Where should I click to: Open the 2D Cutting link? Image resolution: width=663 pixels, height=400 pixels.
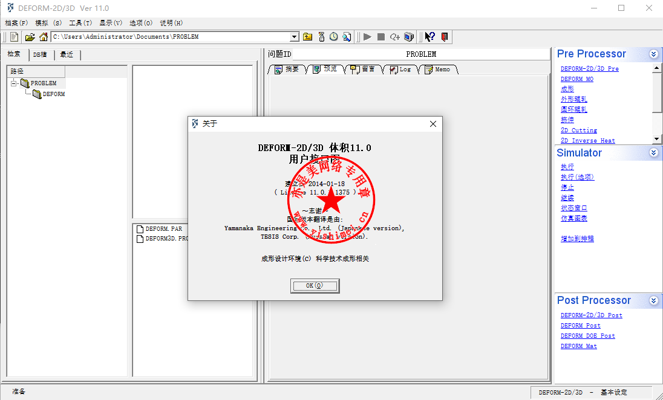(x=579, y=130)
